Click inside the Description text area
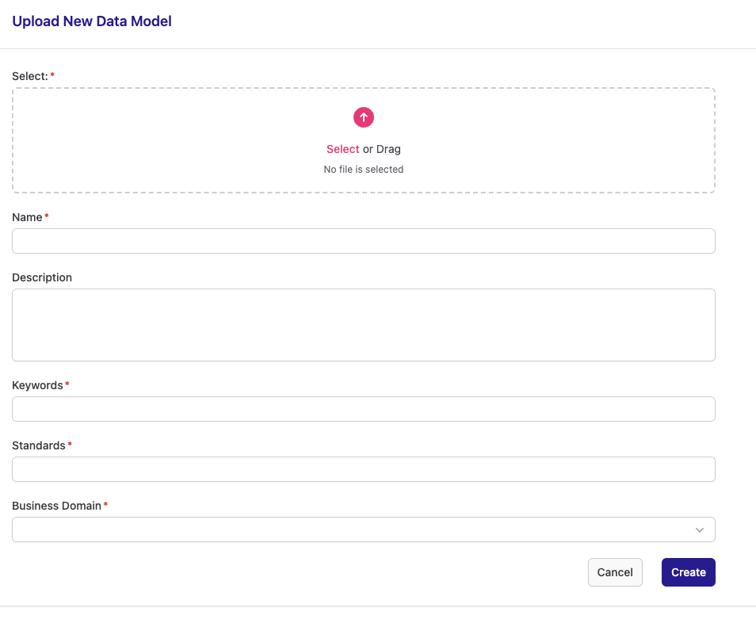 point(364,325)
